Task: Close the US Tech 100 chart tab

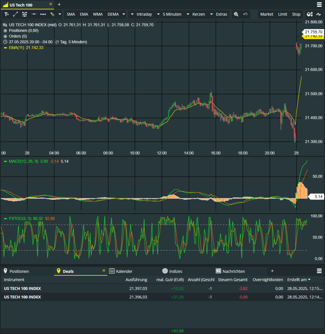Action: 51,4
